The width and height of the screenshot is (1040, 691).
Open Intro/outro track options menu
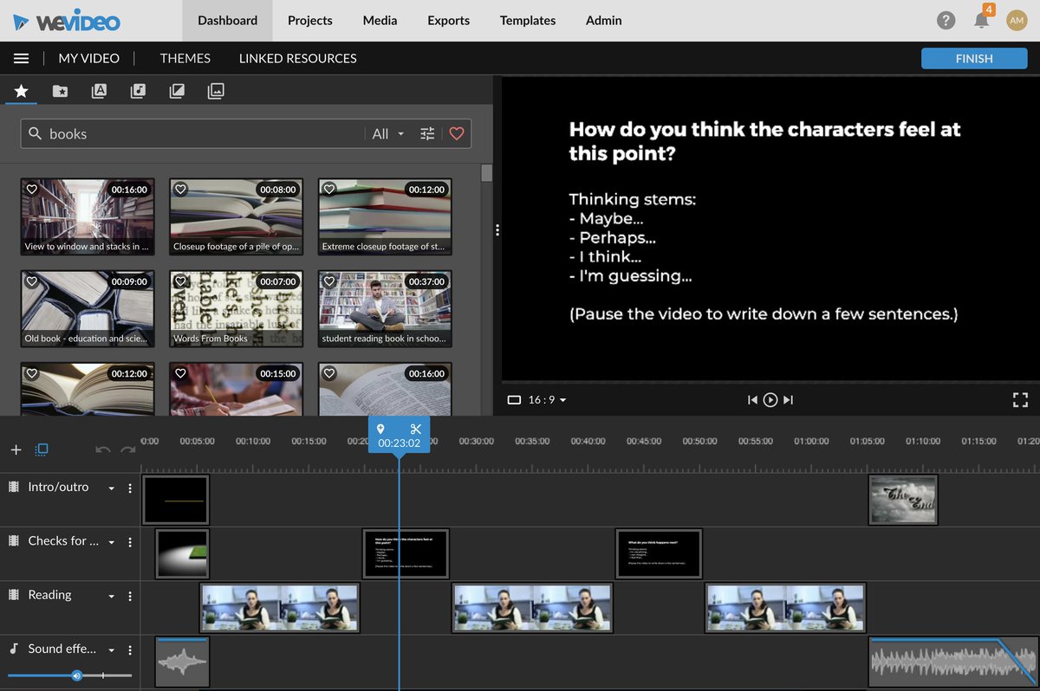130,488
